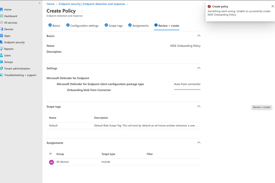275x183 pixels.
Task: Open Groups in the sidebar
Action: 9,62
